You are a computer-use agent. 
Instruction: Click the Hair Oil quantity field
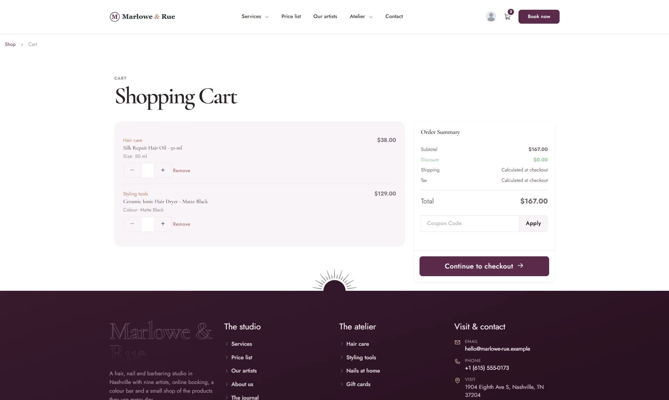pos(148,170)
